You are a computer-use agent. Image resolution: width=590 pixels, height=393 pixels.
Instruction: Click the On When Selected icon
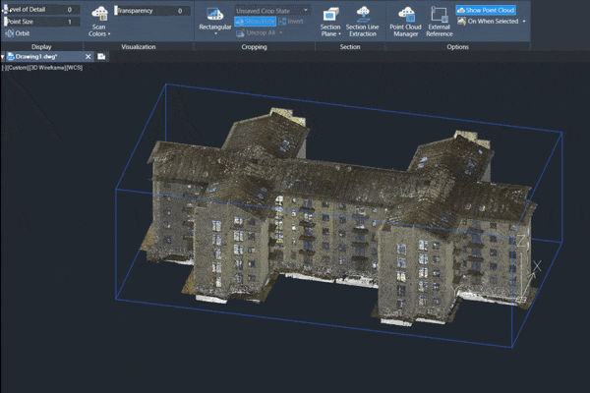click(x=461, y=22)
